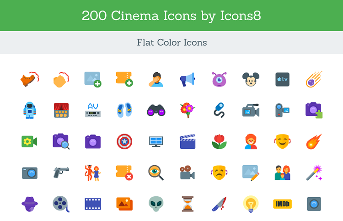
Task: Select the glowing light bulb icon
Action: point(251,204)
